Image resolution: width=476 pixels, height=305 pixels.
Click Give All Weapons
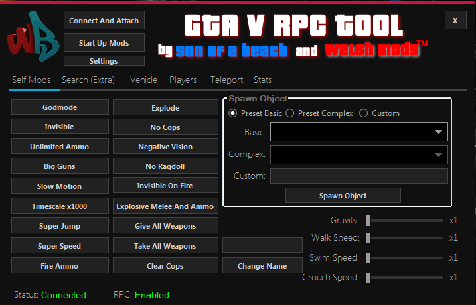165,226
